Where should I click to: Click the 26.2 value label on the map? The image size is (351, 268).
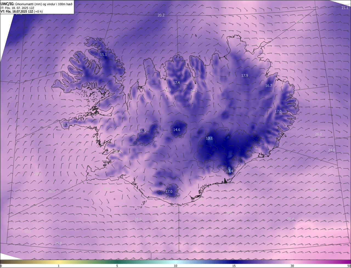pyautogui.click(x=318, y=134)
